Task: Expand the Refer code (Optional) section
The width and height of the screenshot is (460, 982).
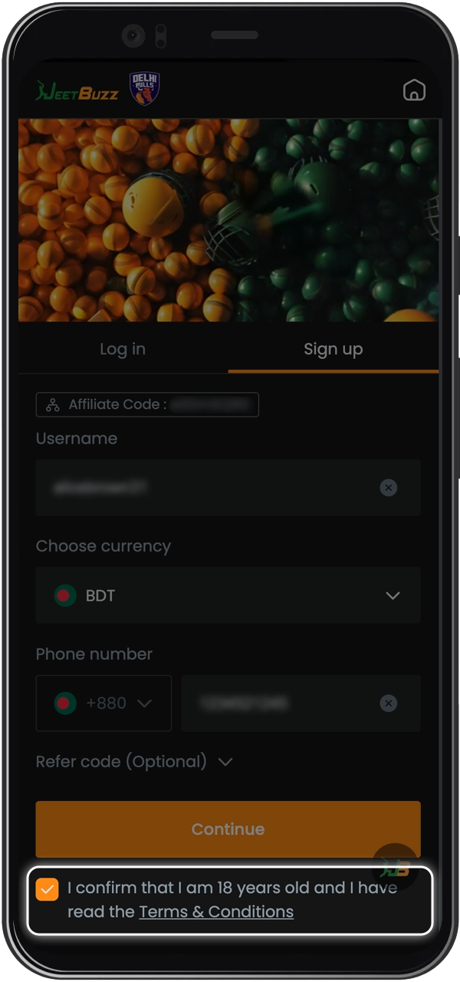Action: tap(134, 762)
